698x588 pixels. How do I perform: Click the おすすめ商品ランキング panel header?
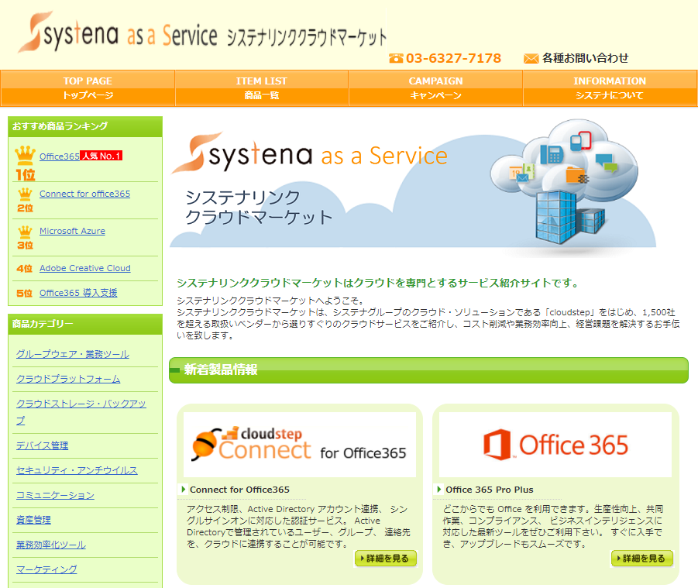tap(85, 126)
